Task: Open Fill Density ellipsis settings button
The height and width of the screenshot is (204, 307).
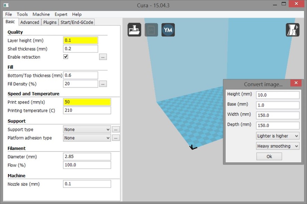Action: [x=103, y=84]
